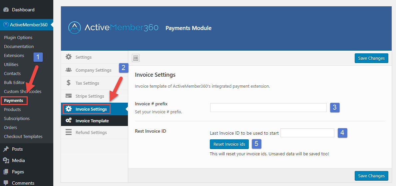The height and width of the screenshot is (186, 396).
Task: Open the Settings tab
Action: (95, 57)
